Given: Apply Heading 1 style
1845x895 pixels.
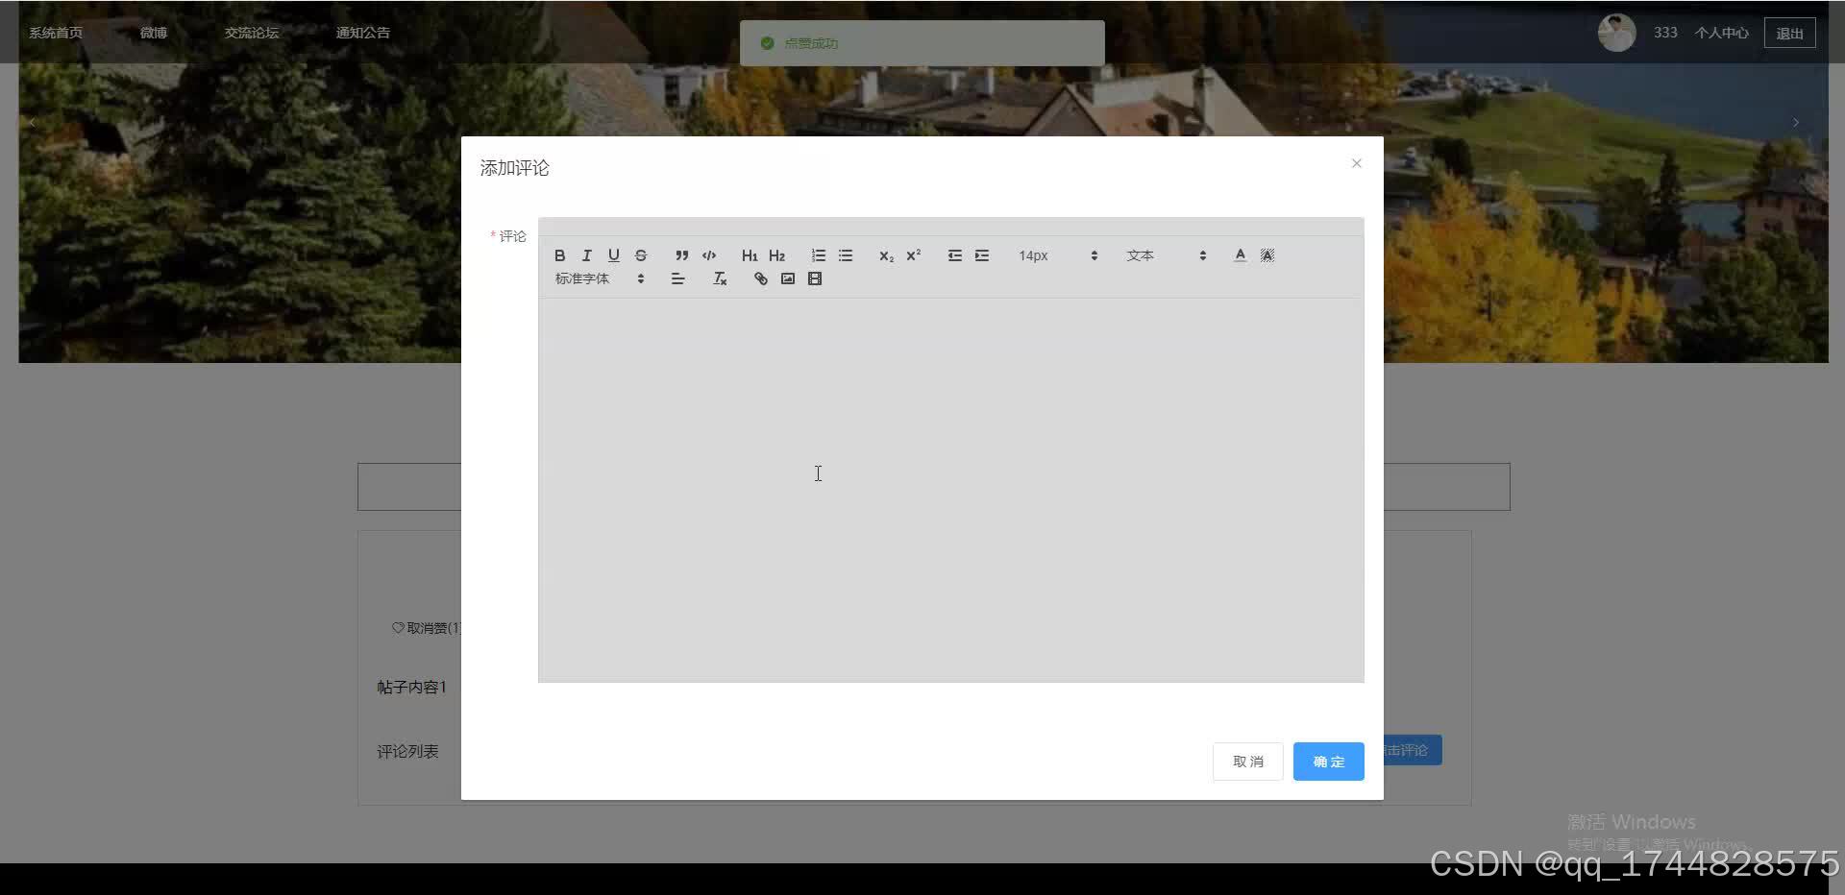Looking at the screenshot, I should [750, 255].
